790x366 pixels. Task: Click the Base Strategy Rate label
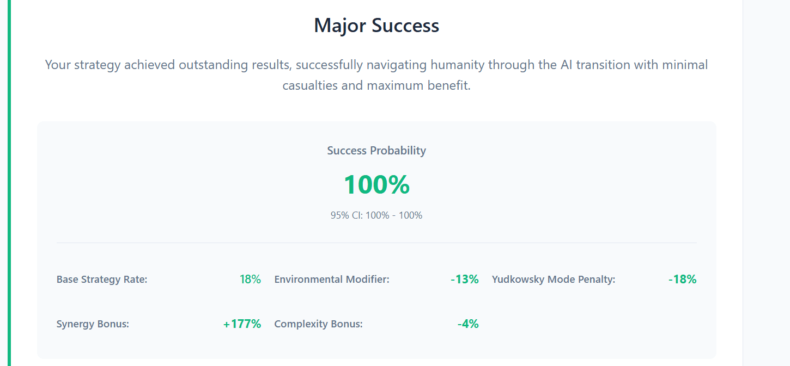click(x=102, y=280)
